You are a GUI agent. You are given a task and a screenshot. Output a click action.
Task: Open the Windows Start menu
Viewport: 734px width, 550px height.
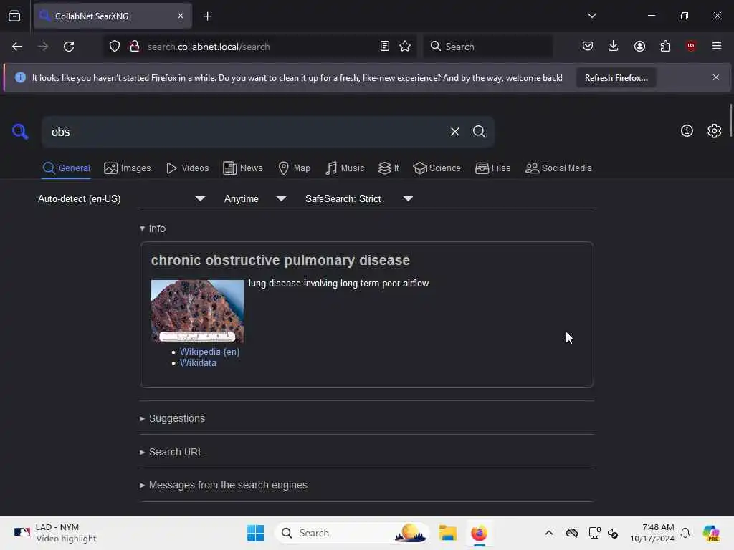coord(255,533)
